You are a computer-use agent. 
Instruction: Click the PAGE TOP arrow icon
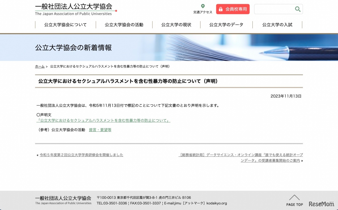pos(294,197)
